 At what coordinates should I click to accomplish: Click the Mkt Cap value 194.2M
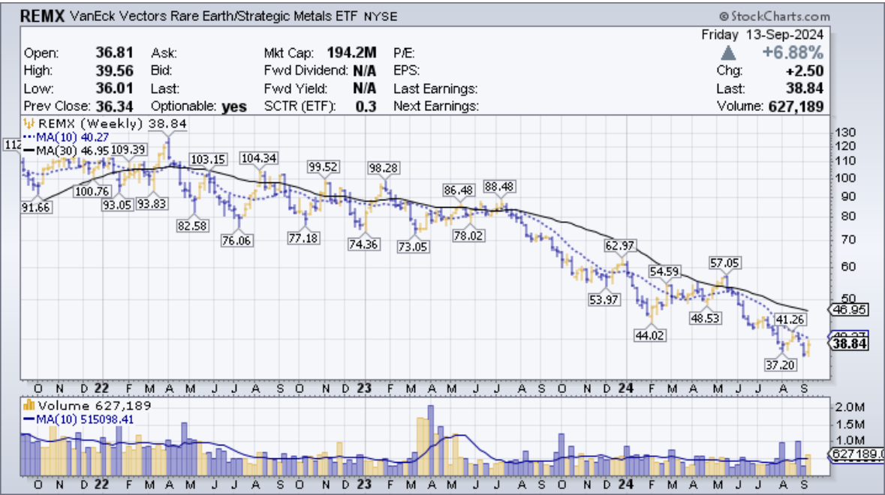pyautogui.click(x=351, y=52)
